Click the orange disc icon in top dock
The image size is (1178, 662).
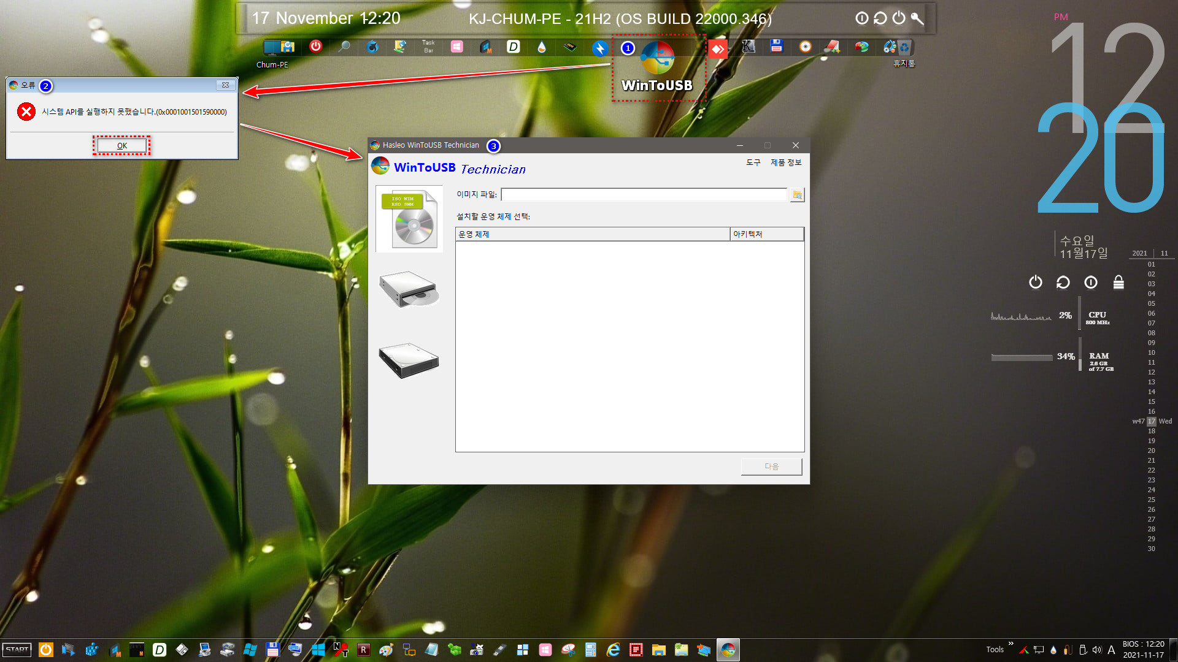pyautogui.click(x=806, y=47)
